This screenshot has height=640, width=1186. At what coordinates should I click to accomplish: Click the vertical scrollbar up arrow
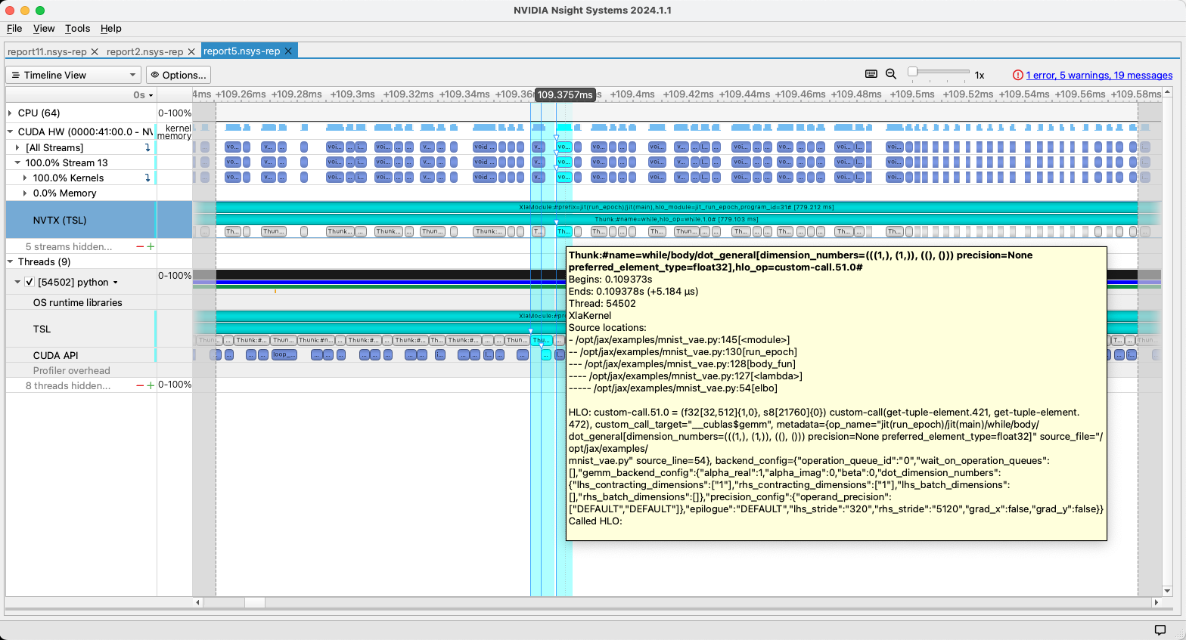1167,91
